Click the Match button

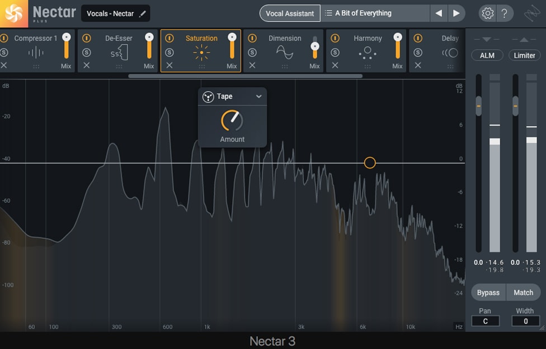524,293
